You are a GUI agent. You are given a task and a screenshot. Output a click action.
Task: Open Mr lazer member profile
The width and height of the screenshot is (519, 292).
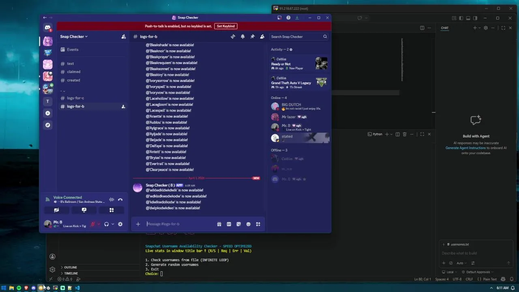point(299,117)
